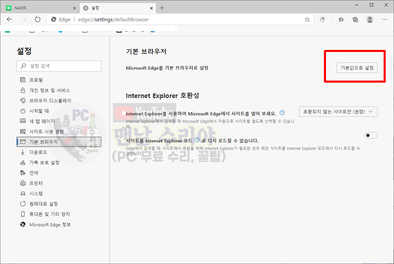This screenshot has width=394, height=264.
Task: Click the tracking prevention icon in address bar
Action: (x=322, y=19)
